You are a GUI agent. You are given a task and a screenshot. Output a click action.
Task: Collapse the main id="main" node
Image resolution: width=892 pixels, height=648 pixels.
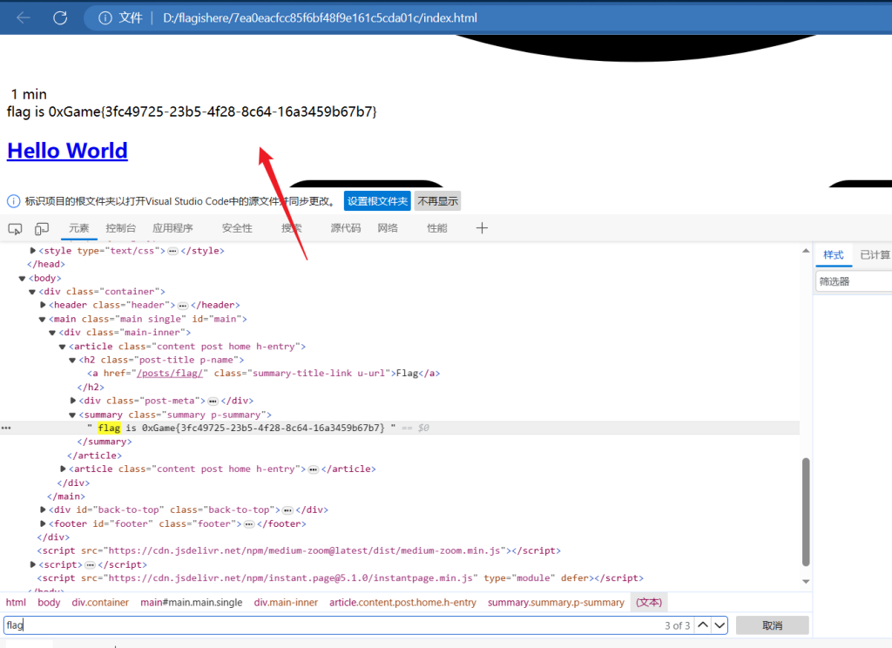coord(42,319)
